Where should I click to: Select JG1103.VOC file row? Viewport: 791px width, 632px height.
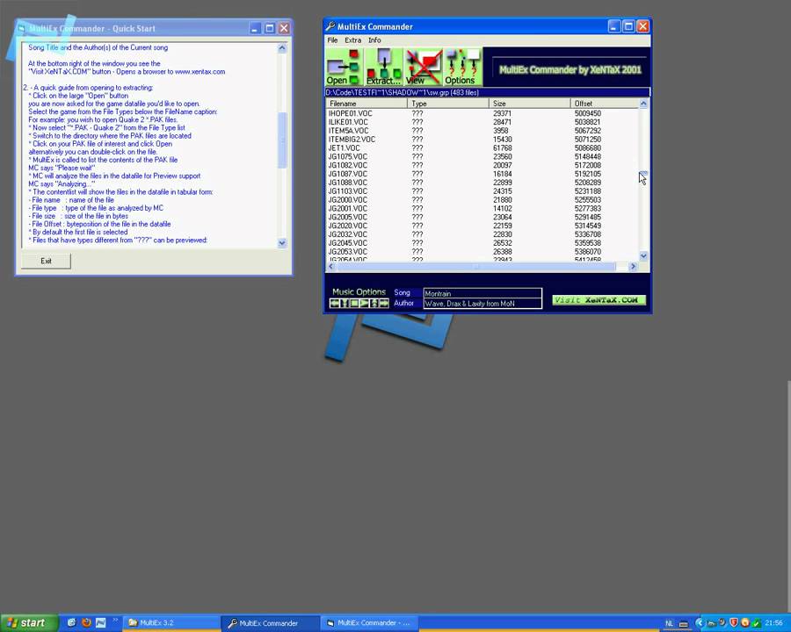point(482,191)
